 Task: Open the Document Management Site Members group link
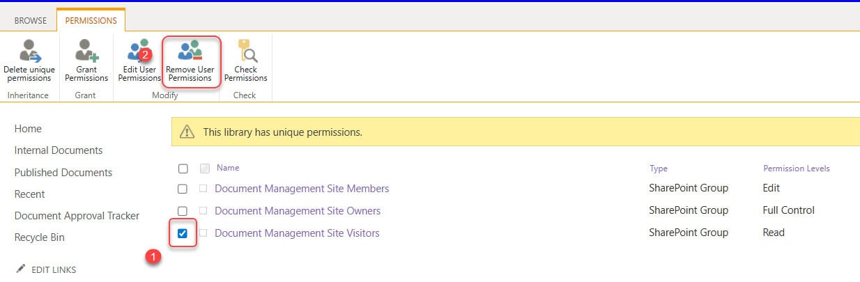tap(302, 189)
